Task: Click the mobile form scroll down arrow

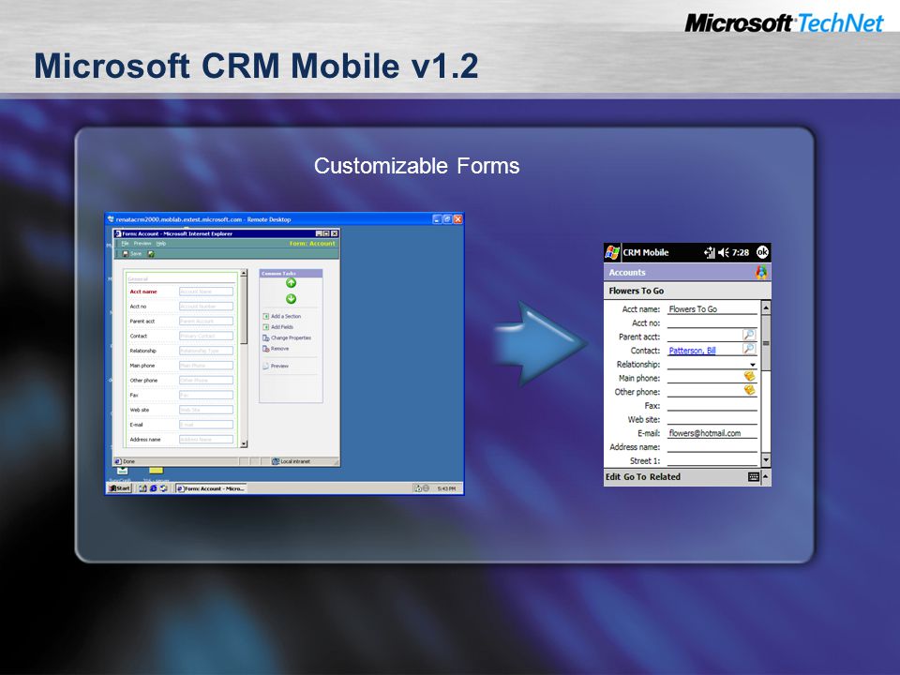Action: pyautogui.click(x=766, y=460)
